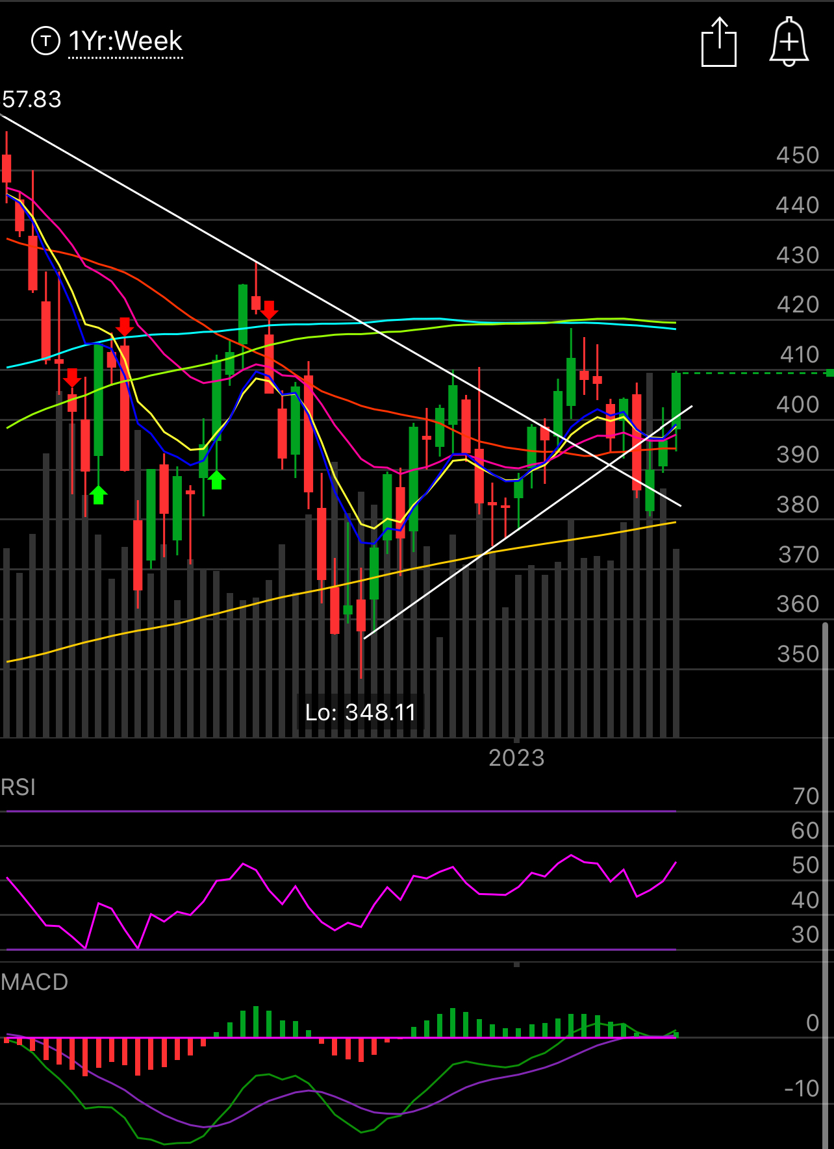834x1149 pixels.
Task: Tap the share chart icon
Action: pyautogui.click(x=719, y=42)
